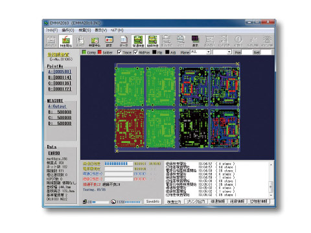Uncheck the MidPos checkbox
The image size is (311, 233).
(x=135, y=52)
